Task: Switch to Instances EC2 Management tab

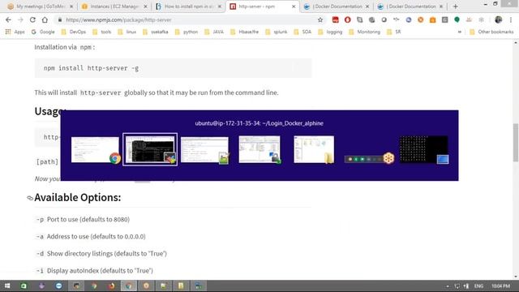Action: click(x=114, y=6)
